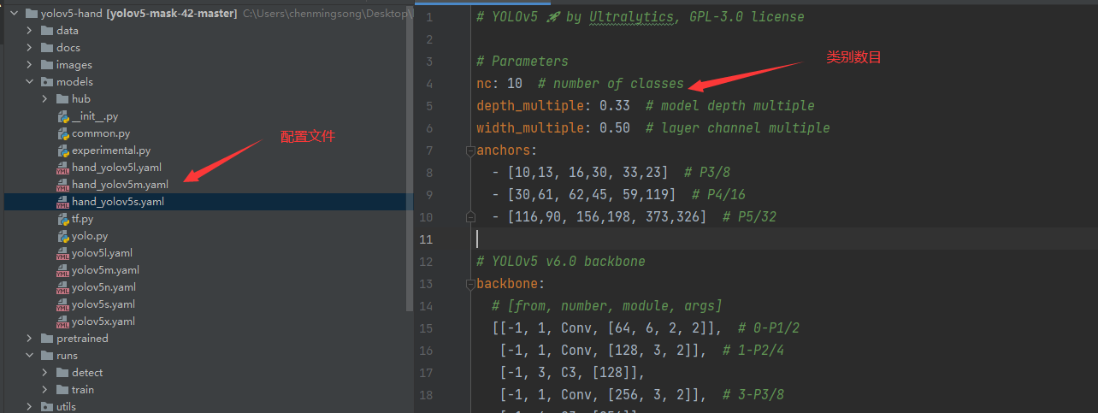Expand the images folder arrow
This screenshot has height=413, width=1098.
pyautogui.click(x=30, y=65)
